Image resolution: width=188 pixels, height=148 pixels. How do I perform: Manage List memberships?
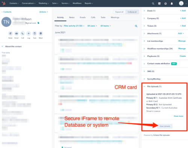[182, 41]
